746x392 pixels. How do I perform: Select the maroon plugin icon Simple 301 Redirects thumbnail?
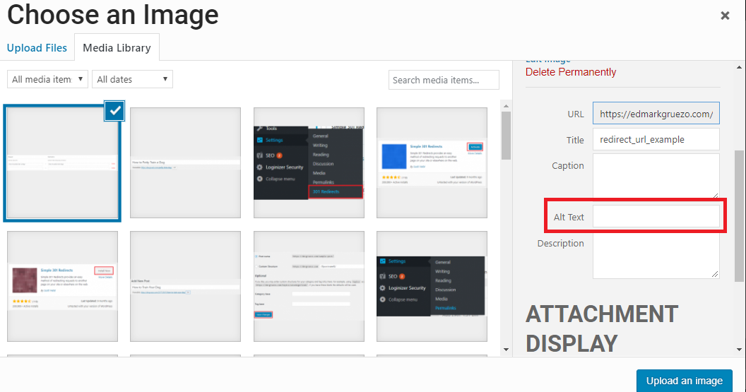click(62, 286)
